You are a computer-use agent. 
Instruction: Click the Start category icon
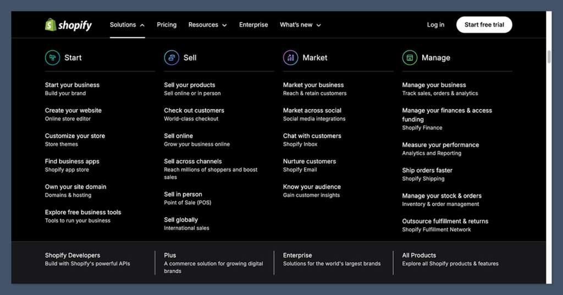[x=52, y=58]
